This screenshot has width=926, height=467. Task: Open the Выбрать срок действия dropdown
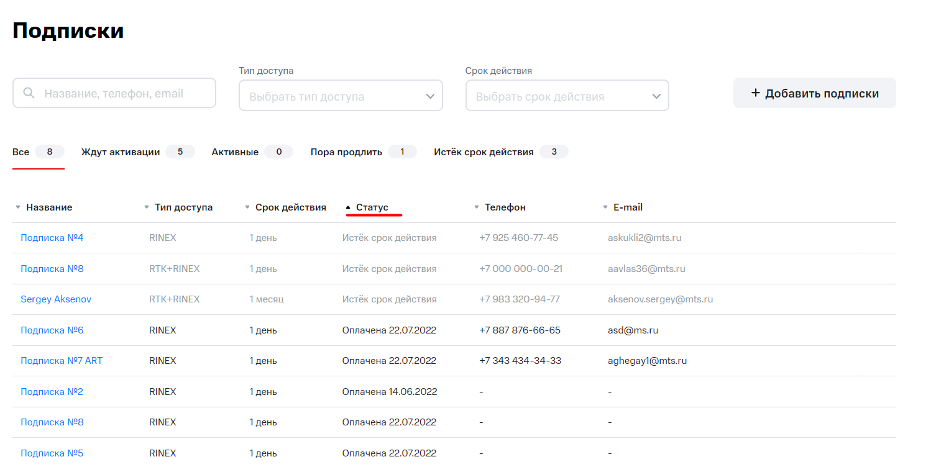click(x=567, y=96)
